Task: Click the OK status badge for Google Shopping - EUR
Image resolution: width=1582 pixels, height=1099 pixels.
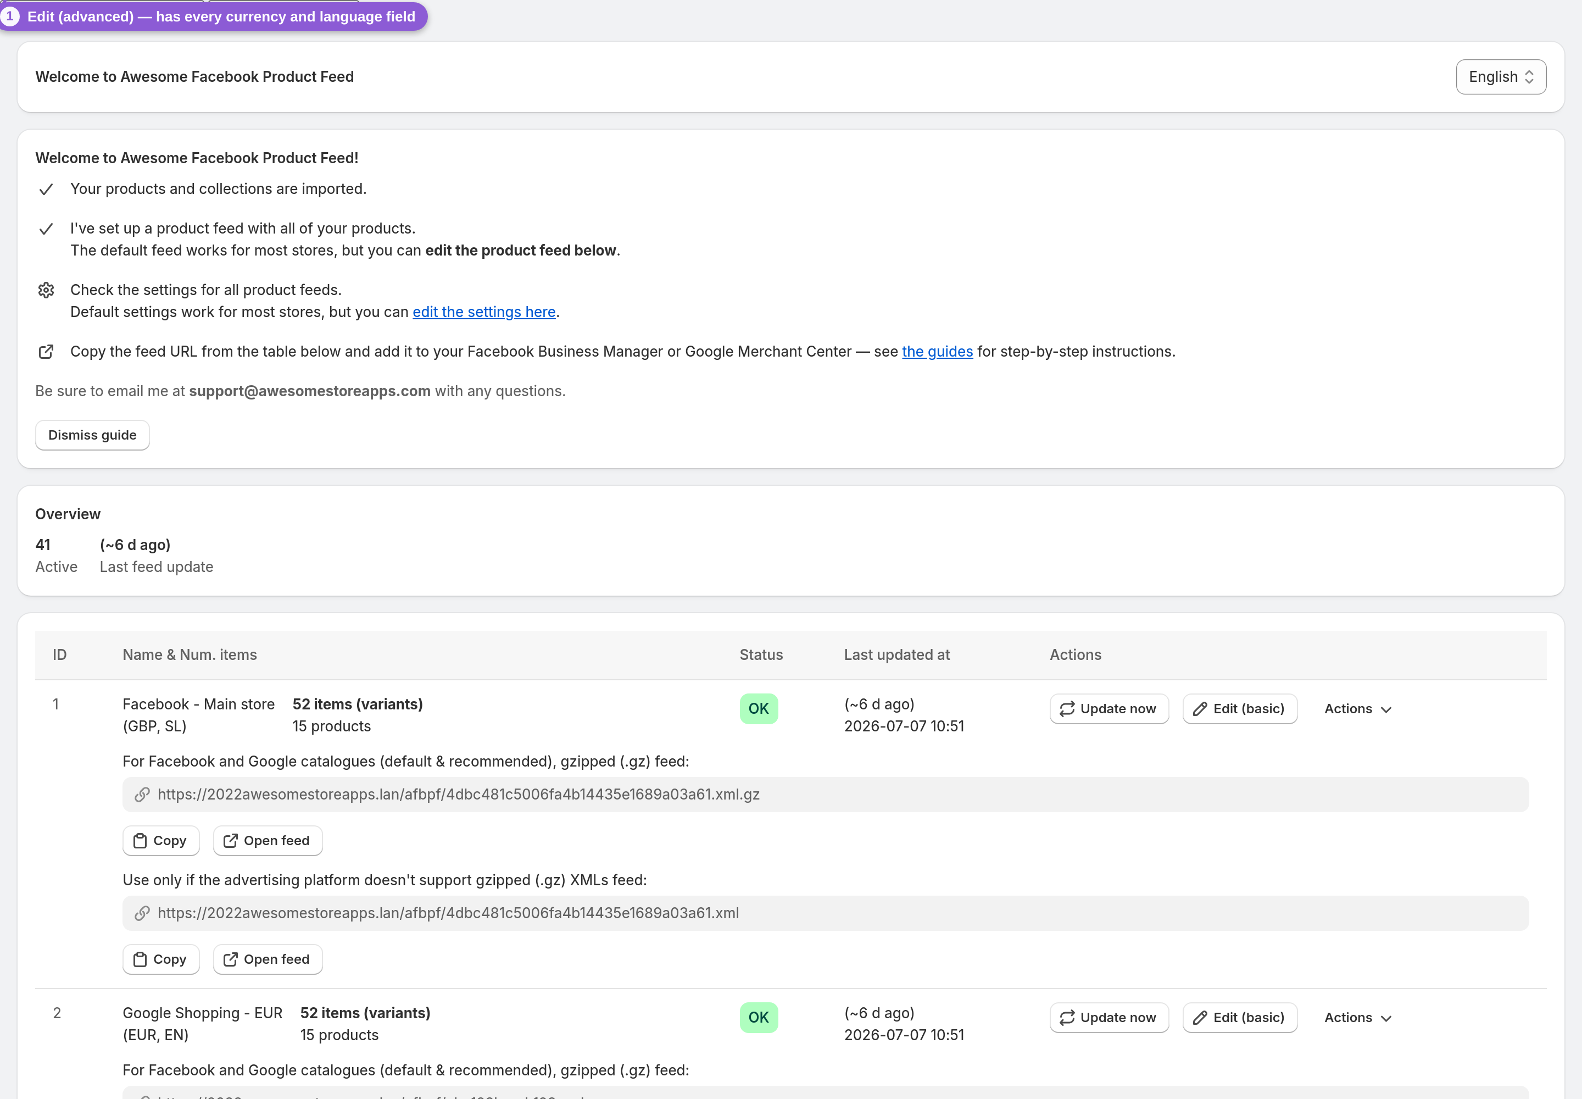Action: pos(759,1018)
